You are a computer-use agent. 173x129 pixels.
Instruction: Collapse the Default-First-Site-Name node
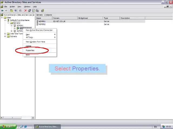coord(5,20)
